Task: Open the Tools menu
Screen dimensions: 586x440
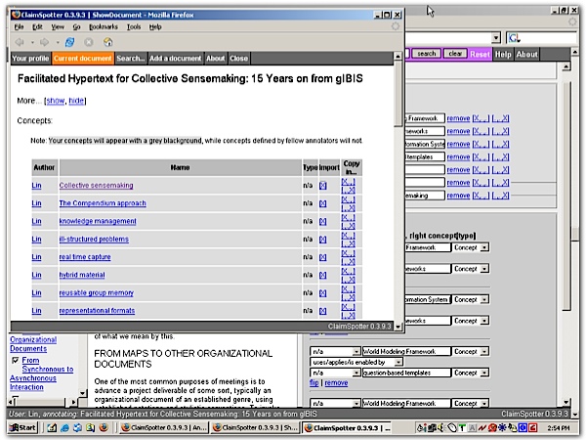Action: 134,26
